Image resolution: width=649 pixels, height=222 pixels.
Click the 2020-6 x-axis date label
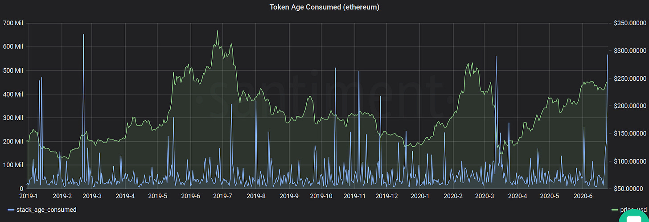(x=583, y=196)
